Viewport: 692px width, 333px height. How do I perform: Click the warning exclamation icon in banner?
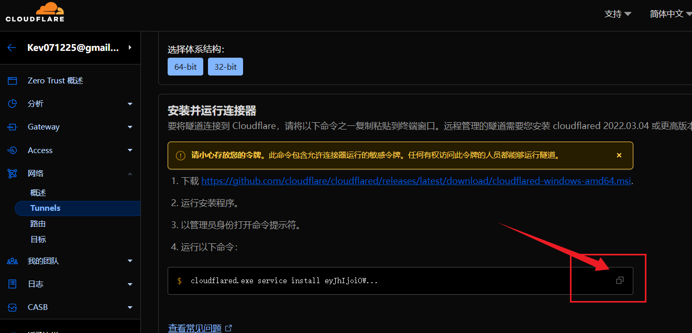pyautogui.click(x=181, y=155)
